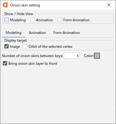Disable Bring onion skin layer to front checkbox
Screen dimensions: 116x124
(5, 63)
